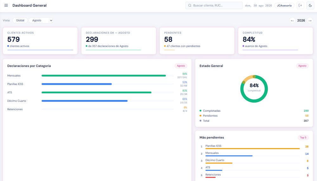Select the Global view button
Screen dimensions: 317x181
pos(20,20)
